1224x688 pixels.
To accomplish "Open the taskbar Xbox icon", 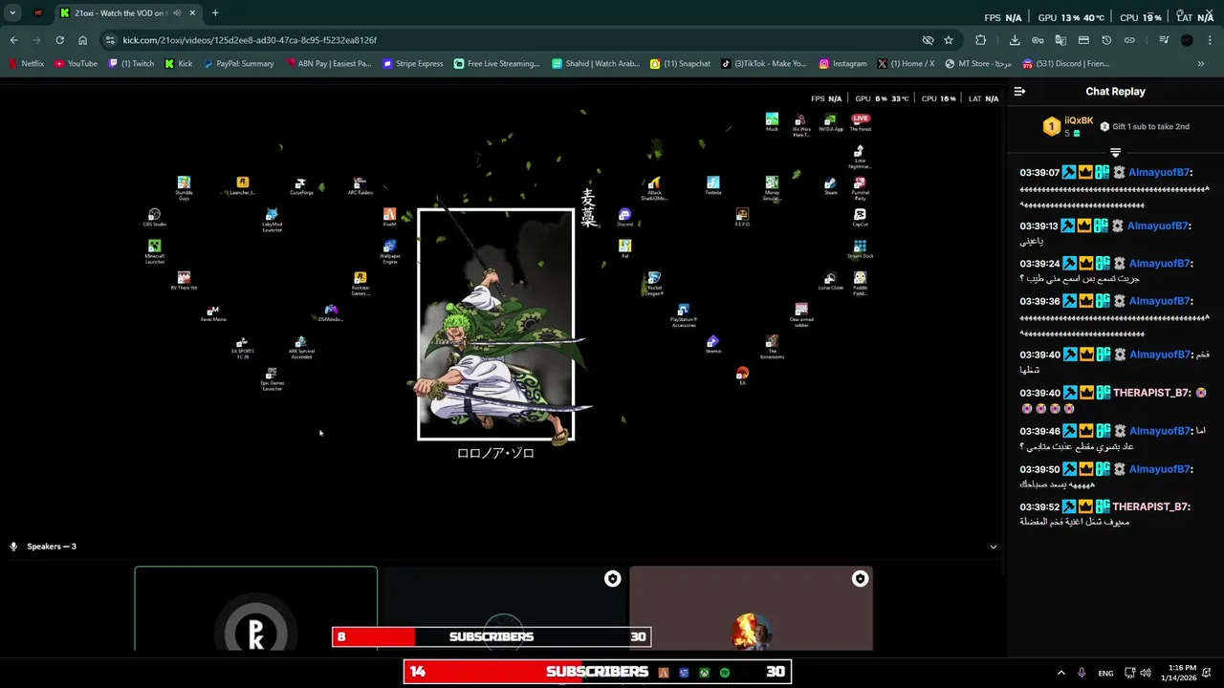I will tap(704, 673).
